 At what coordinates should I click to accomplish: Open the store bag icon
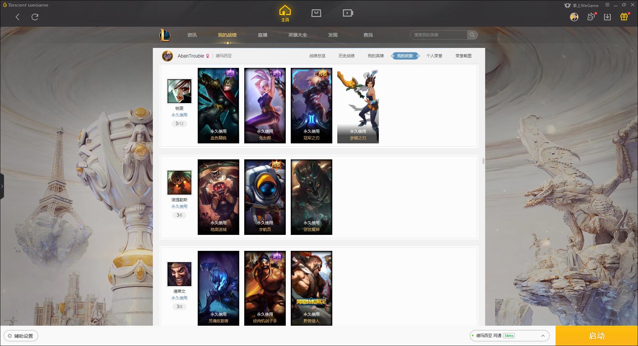316,13
